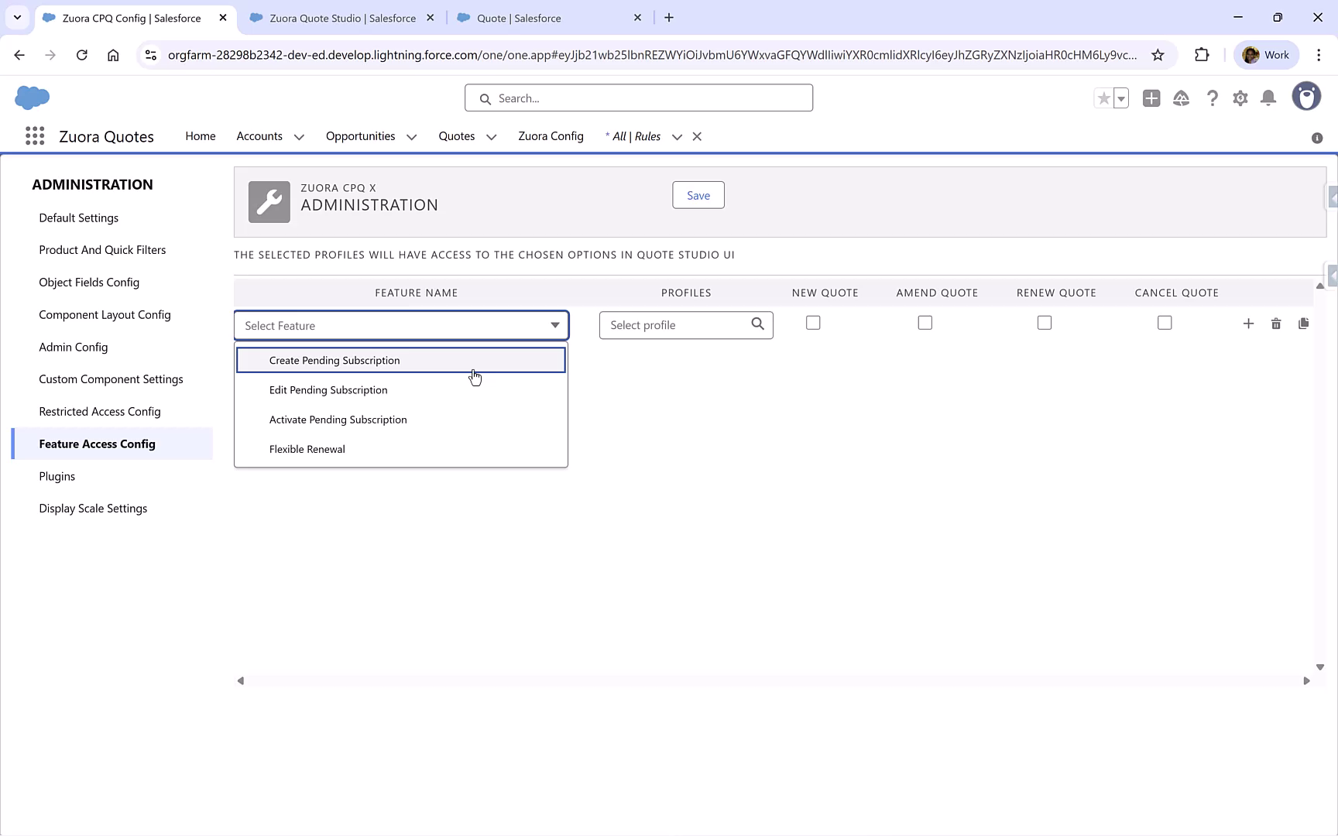Check the New Quote checkbox
This screenshot has width=1338, height=836.
[812, 322]
